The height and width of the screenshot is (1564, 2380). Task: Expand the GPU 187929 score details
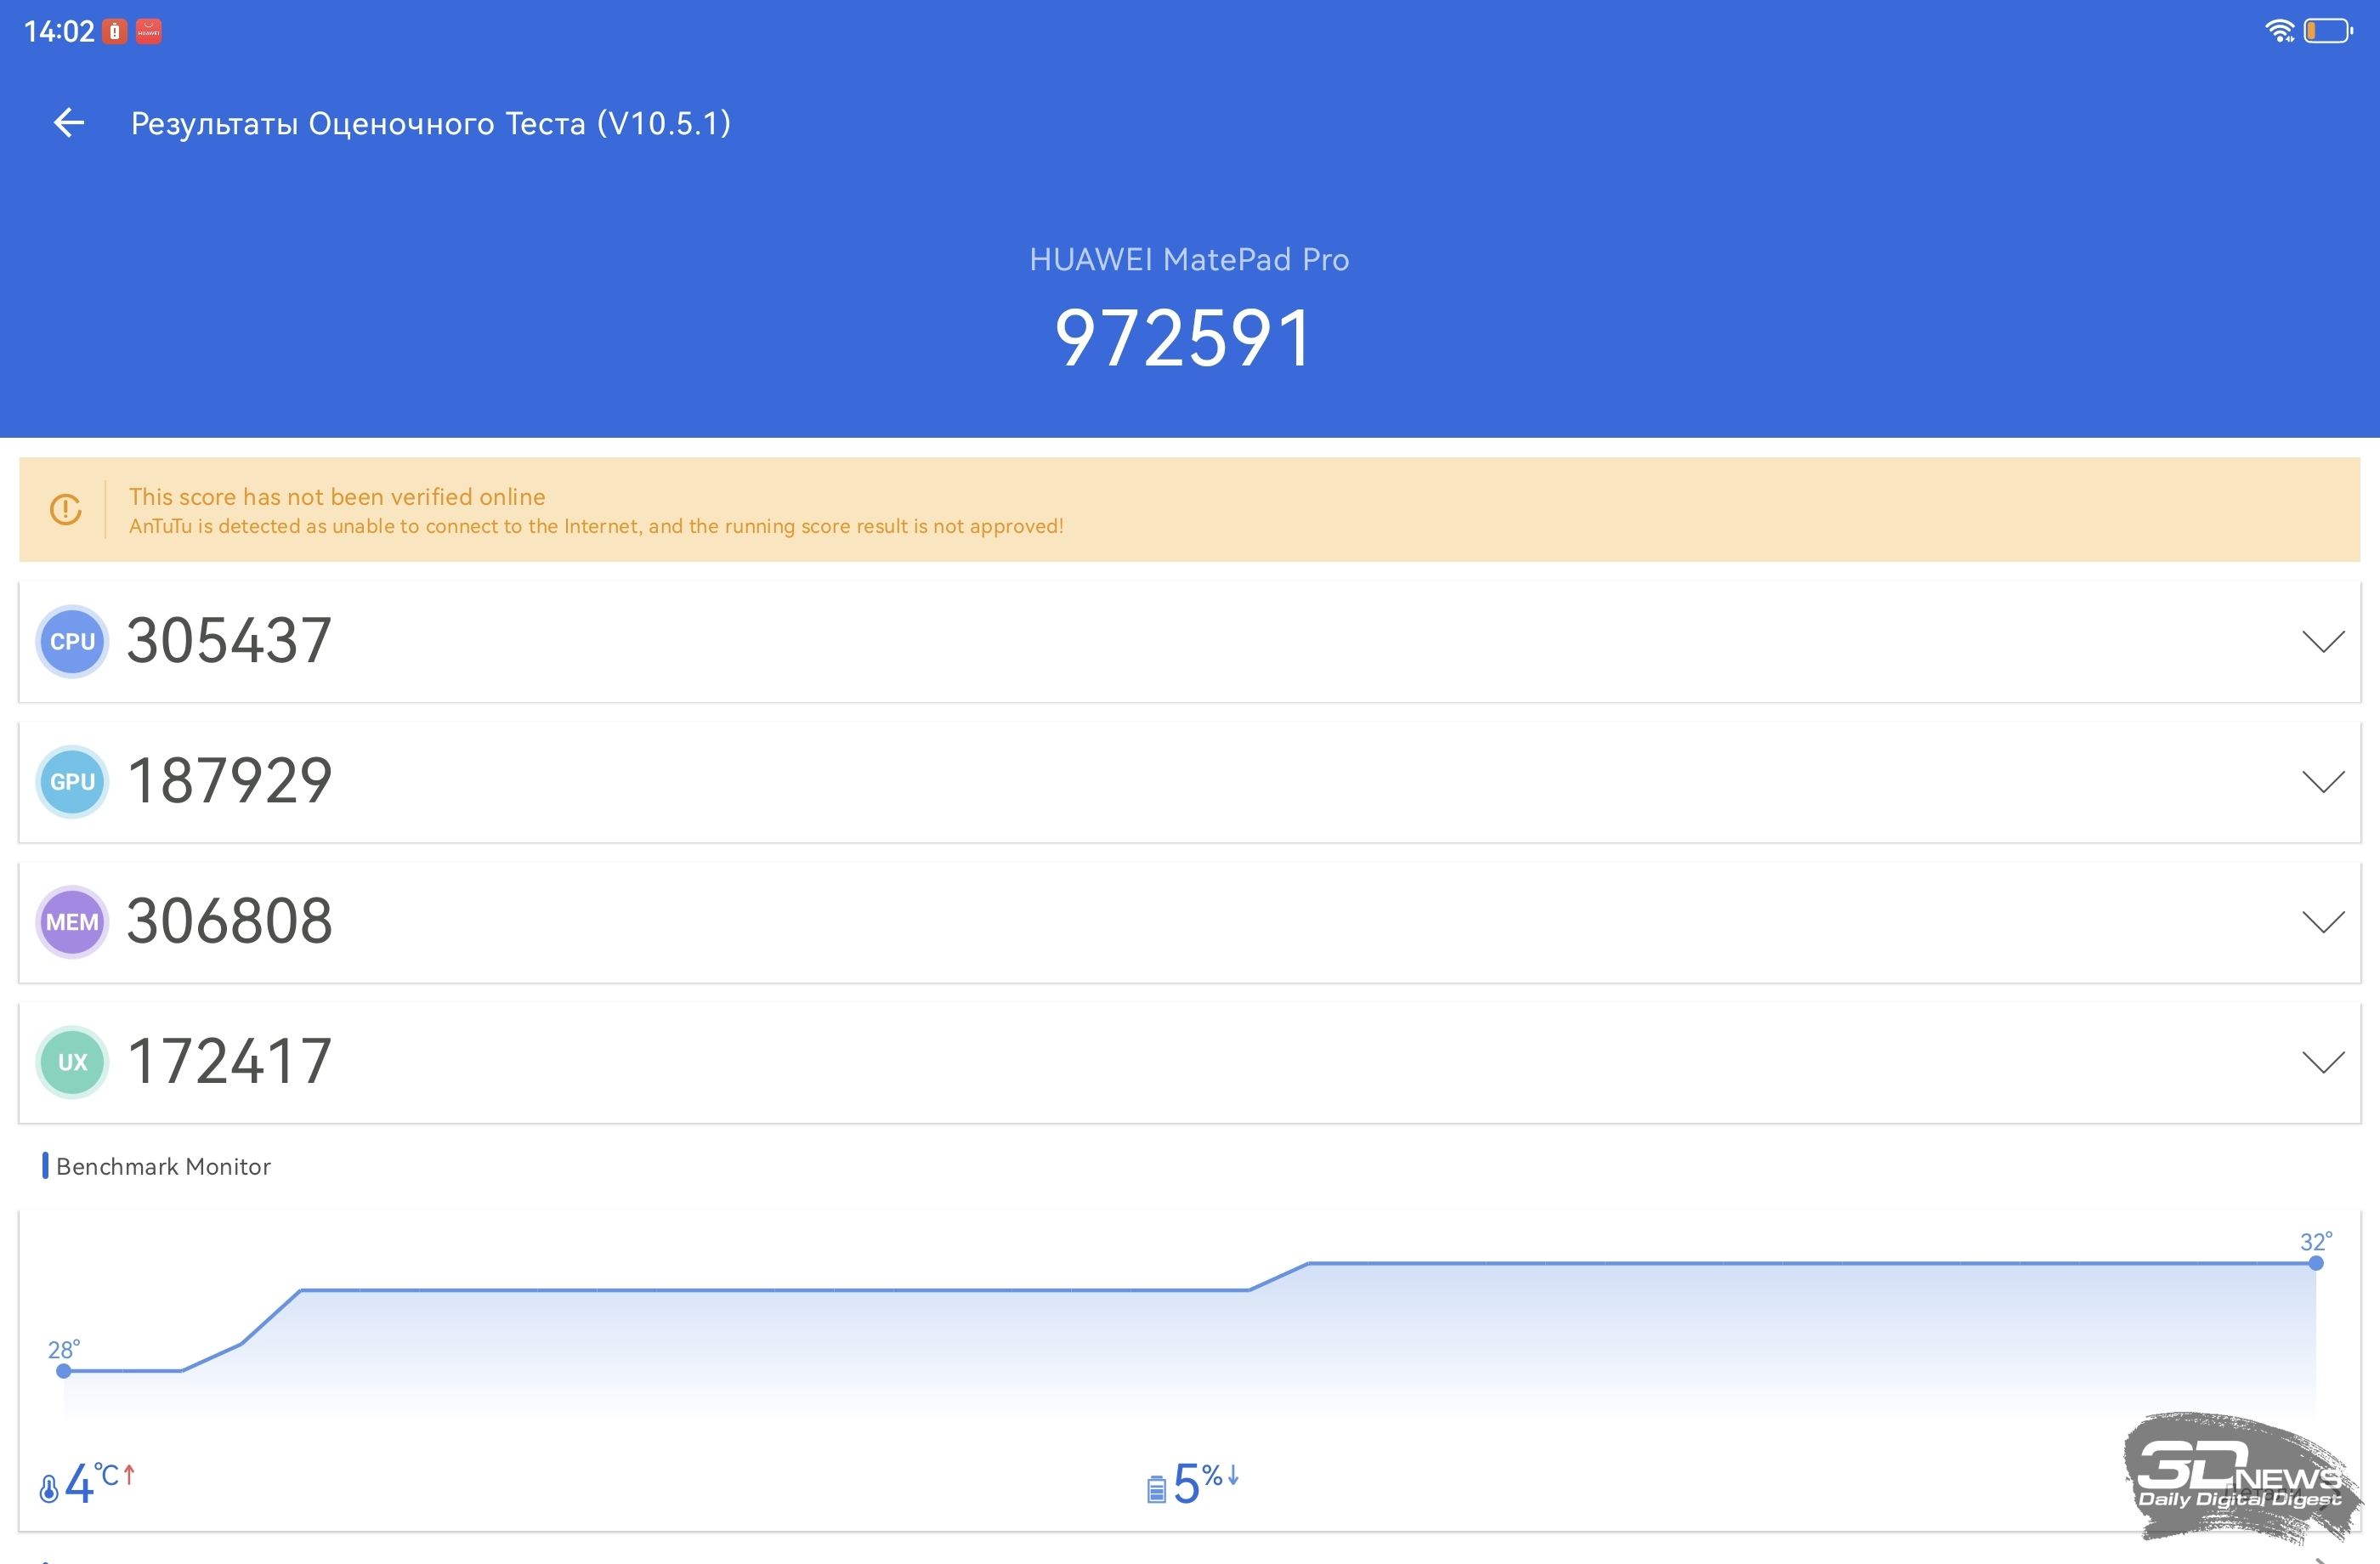tap(2323, 782)
